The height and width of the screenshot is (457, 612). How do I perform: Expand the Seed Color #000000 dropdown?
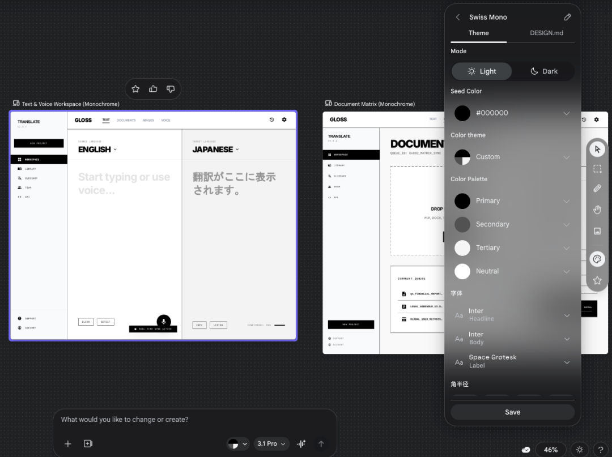click(566, 113)
